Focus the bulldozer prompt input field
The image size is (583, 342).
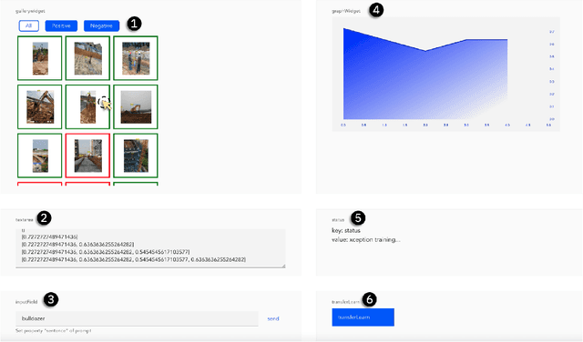click(137, 318)
